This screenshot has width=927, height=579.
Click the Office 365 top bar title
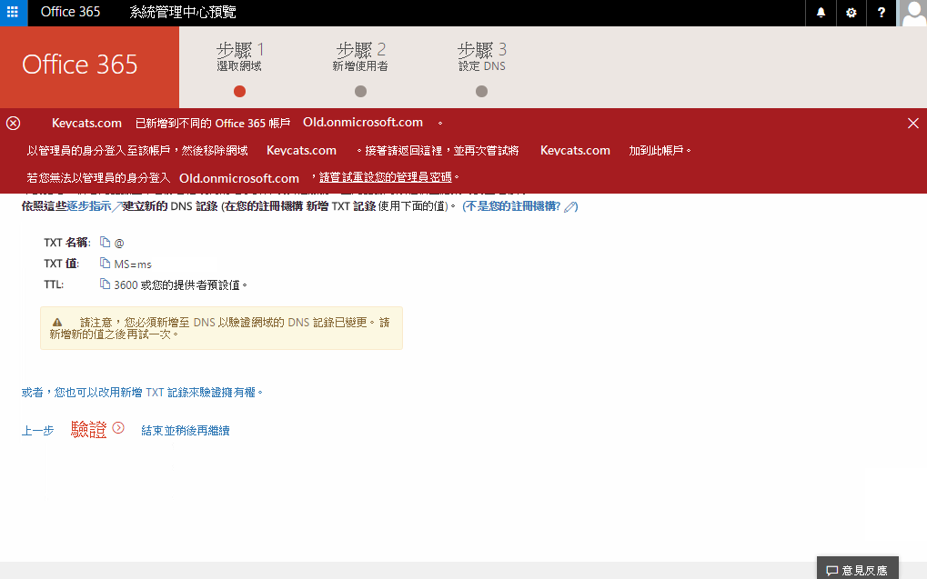pos(70,12)
